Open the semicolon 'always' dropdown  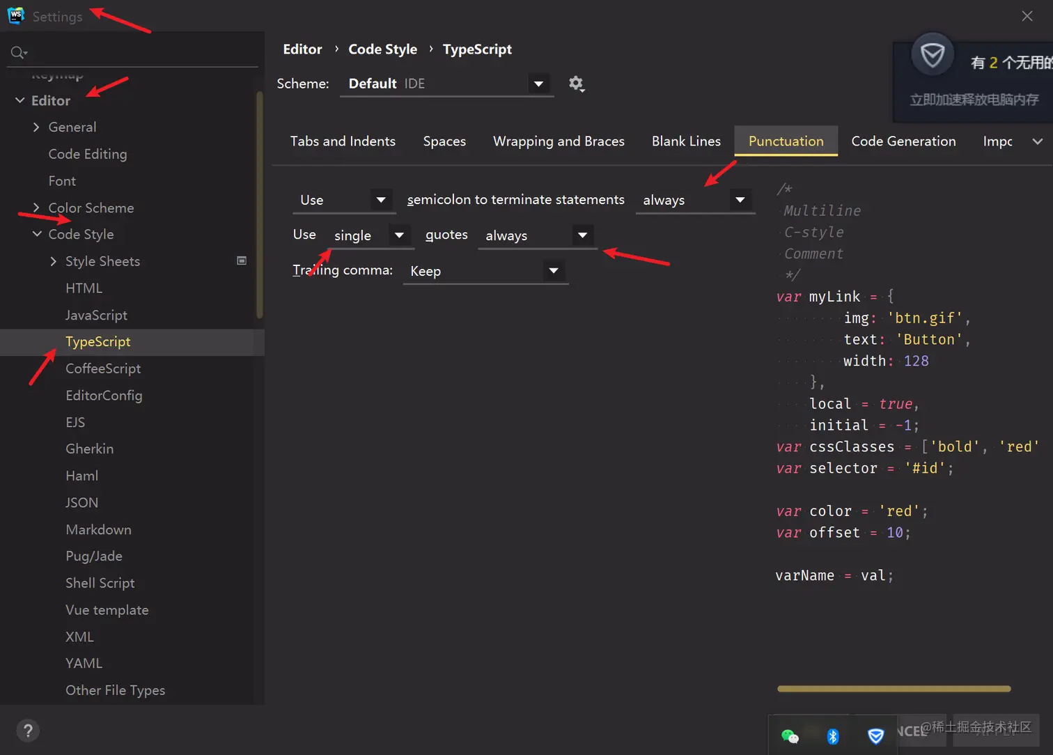[695, 201]
